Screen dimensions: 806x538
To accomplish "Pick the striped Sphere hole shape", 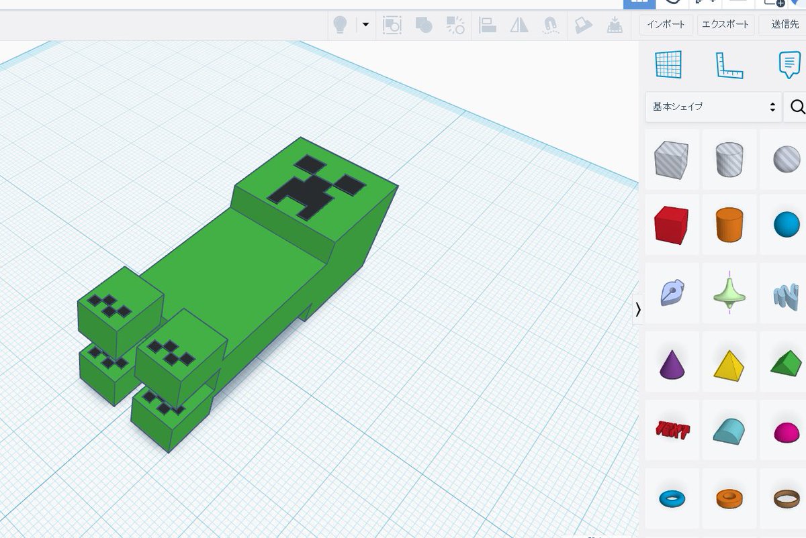I will pyautogui.click(x=787, y=160).
